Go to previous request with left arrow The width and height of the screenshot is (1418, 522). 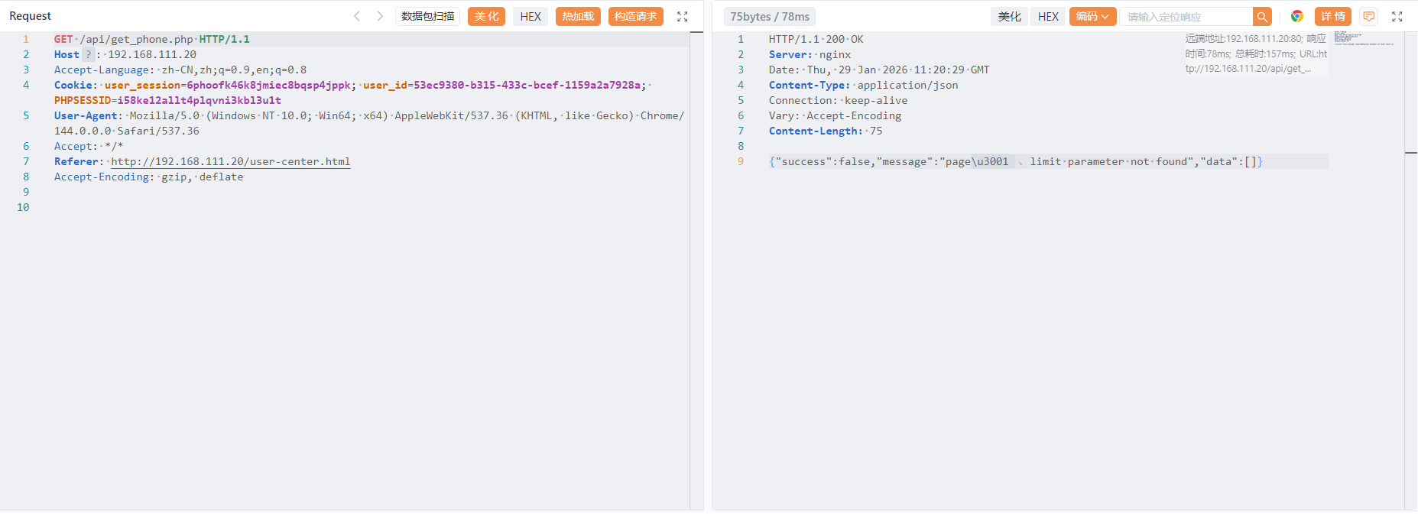pos(356,16)
